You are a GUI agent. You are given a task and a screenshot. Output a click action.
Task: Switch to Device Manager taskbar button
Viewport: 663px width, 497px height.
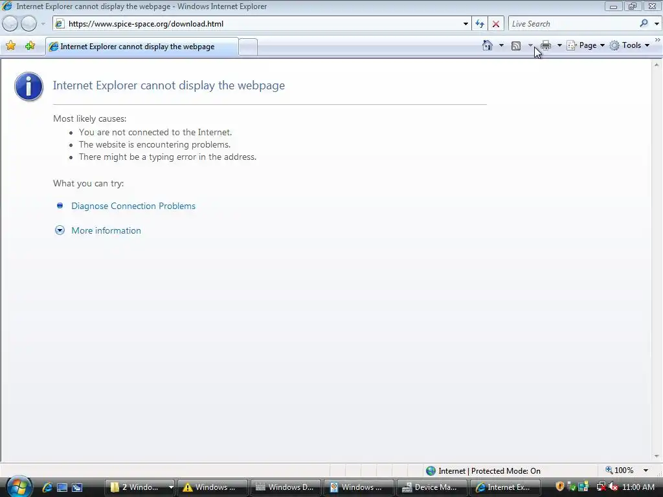coord(432,487)
